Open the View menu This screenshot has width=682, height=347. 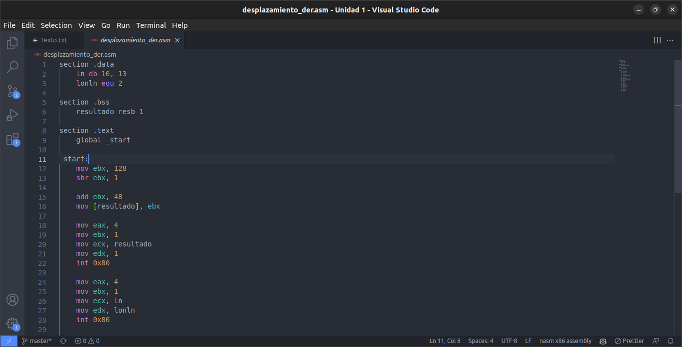86,25
